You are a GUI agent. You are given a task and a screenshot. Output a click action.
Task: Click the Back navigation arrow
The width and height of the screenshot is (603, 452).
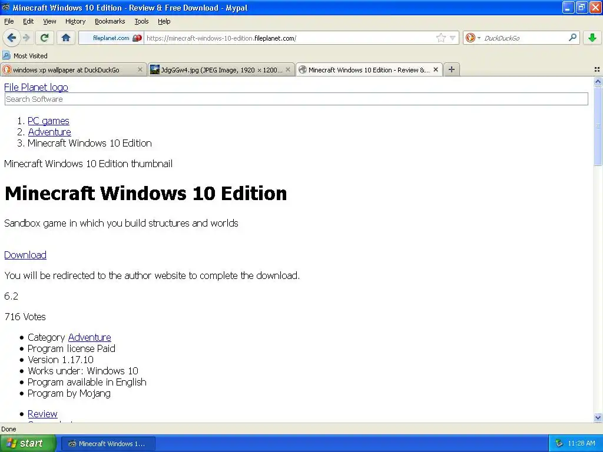point(11,38)
